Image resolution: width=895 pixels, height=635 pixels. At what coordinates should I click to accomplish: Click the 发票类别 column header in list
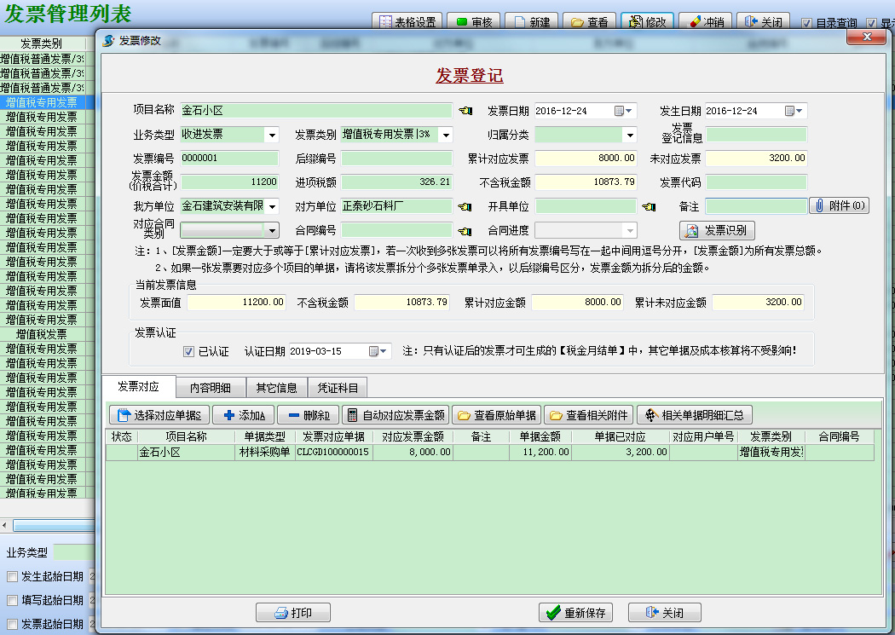tap(41, 43)
